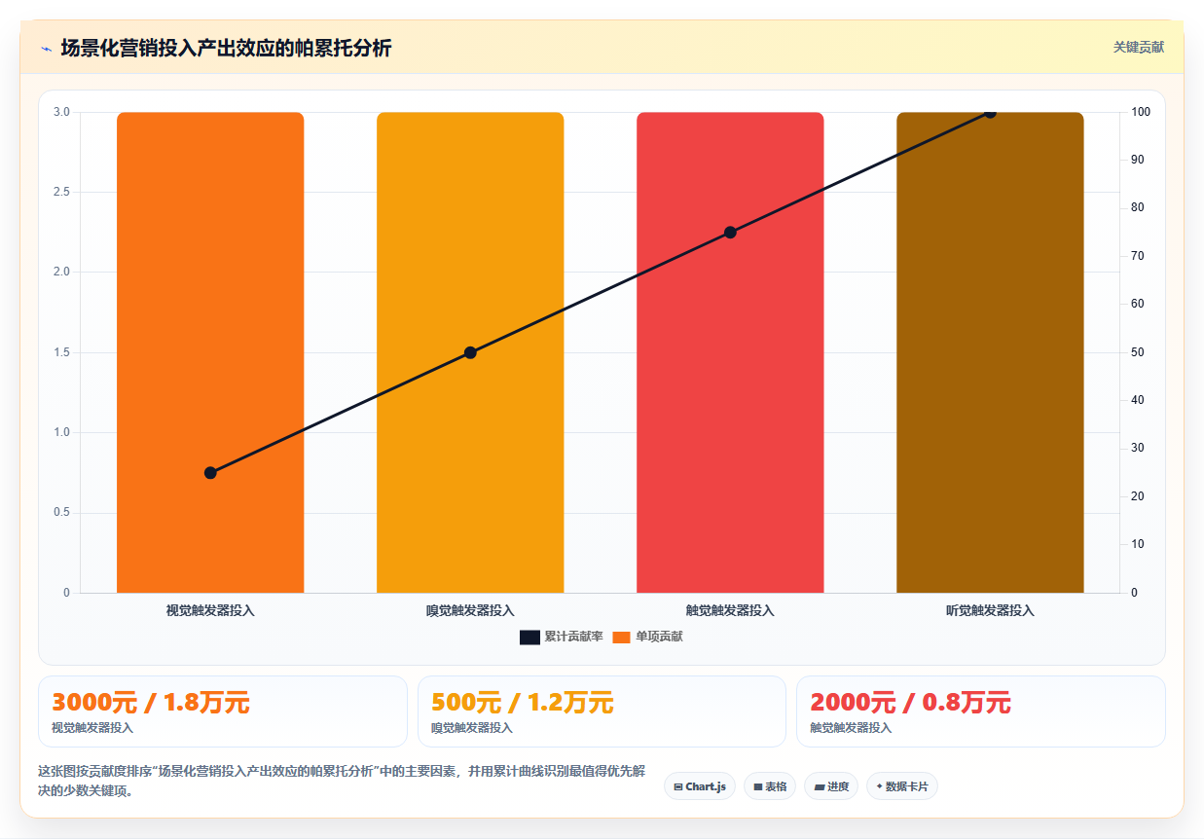Click the yellow 嗅觉触发器投入 bar
1204x839 pixels.
click(470, 352)
